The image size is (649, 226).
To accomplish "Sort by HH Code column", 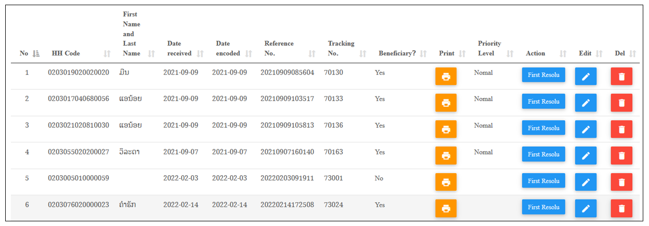I will click(107, 53).
